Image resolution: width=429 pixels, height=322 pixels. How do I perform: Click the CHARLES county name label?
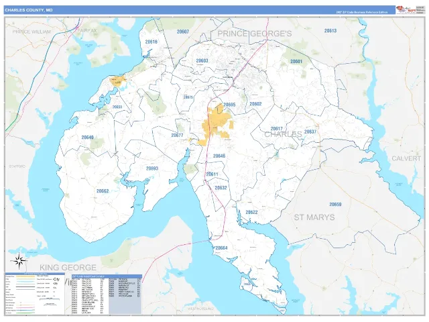click(283, 134)
